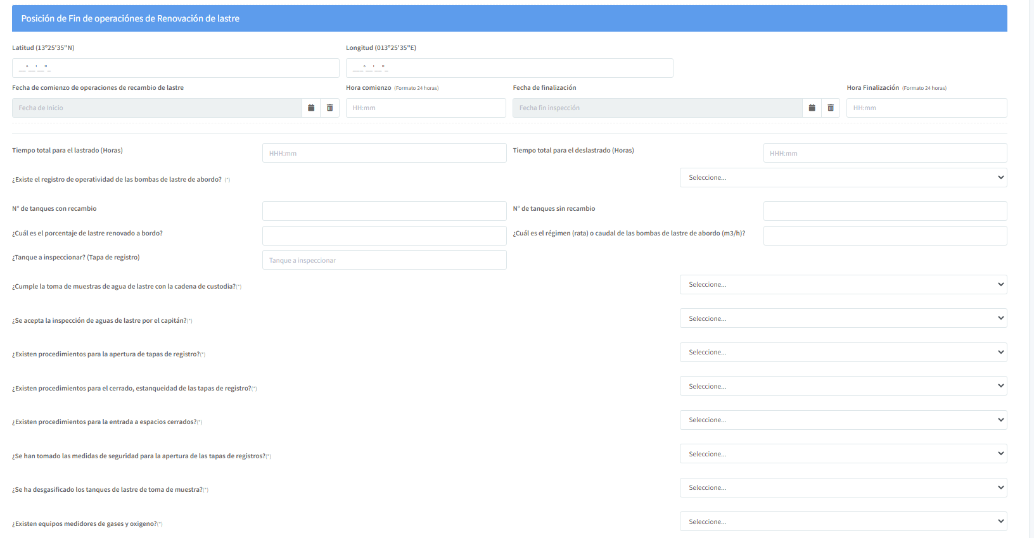
Task: Clear Fecha de finalización with trash icon
Action: (x=830, y=108)
